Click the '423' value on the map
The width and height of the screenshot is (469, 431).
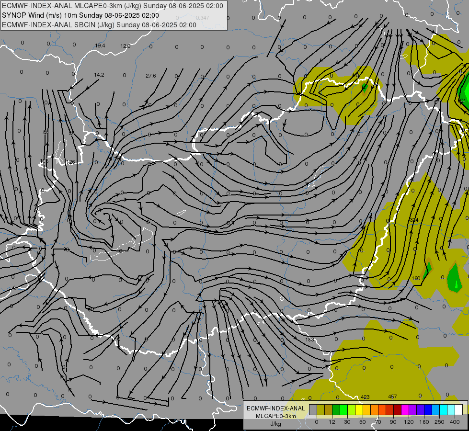[x=365, y=397]
